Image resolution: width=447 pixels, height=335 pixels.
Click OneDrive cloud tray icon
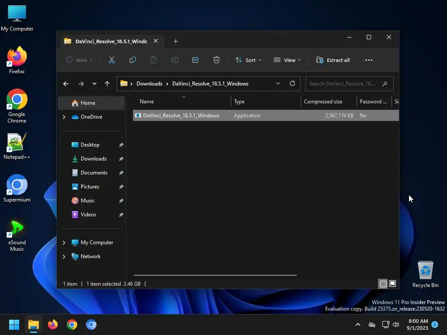click(372, 325)
